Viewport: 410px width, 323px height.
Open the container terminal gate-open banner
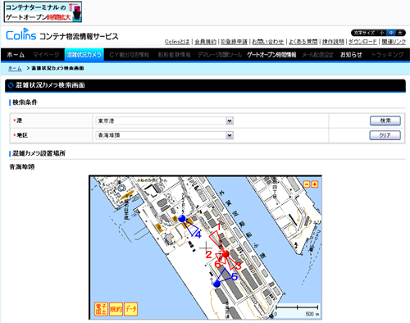[x=43, y=12]
